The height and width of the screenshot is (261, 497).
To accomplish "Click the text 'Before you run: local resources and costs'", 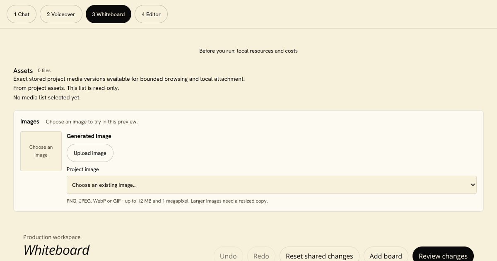I will (248, 51).
